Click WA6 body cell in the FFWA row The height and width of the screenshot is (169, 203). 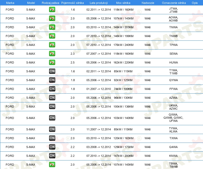148,89
